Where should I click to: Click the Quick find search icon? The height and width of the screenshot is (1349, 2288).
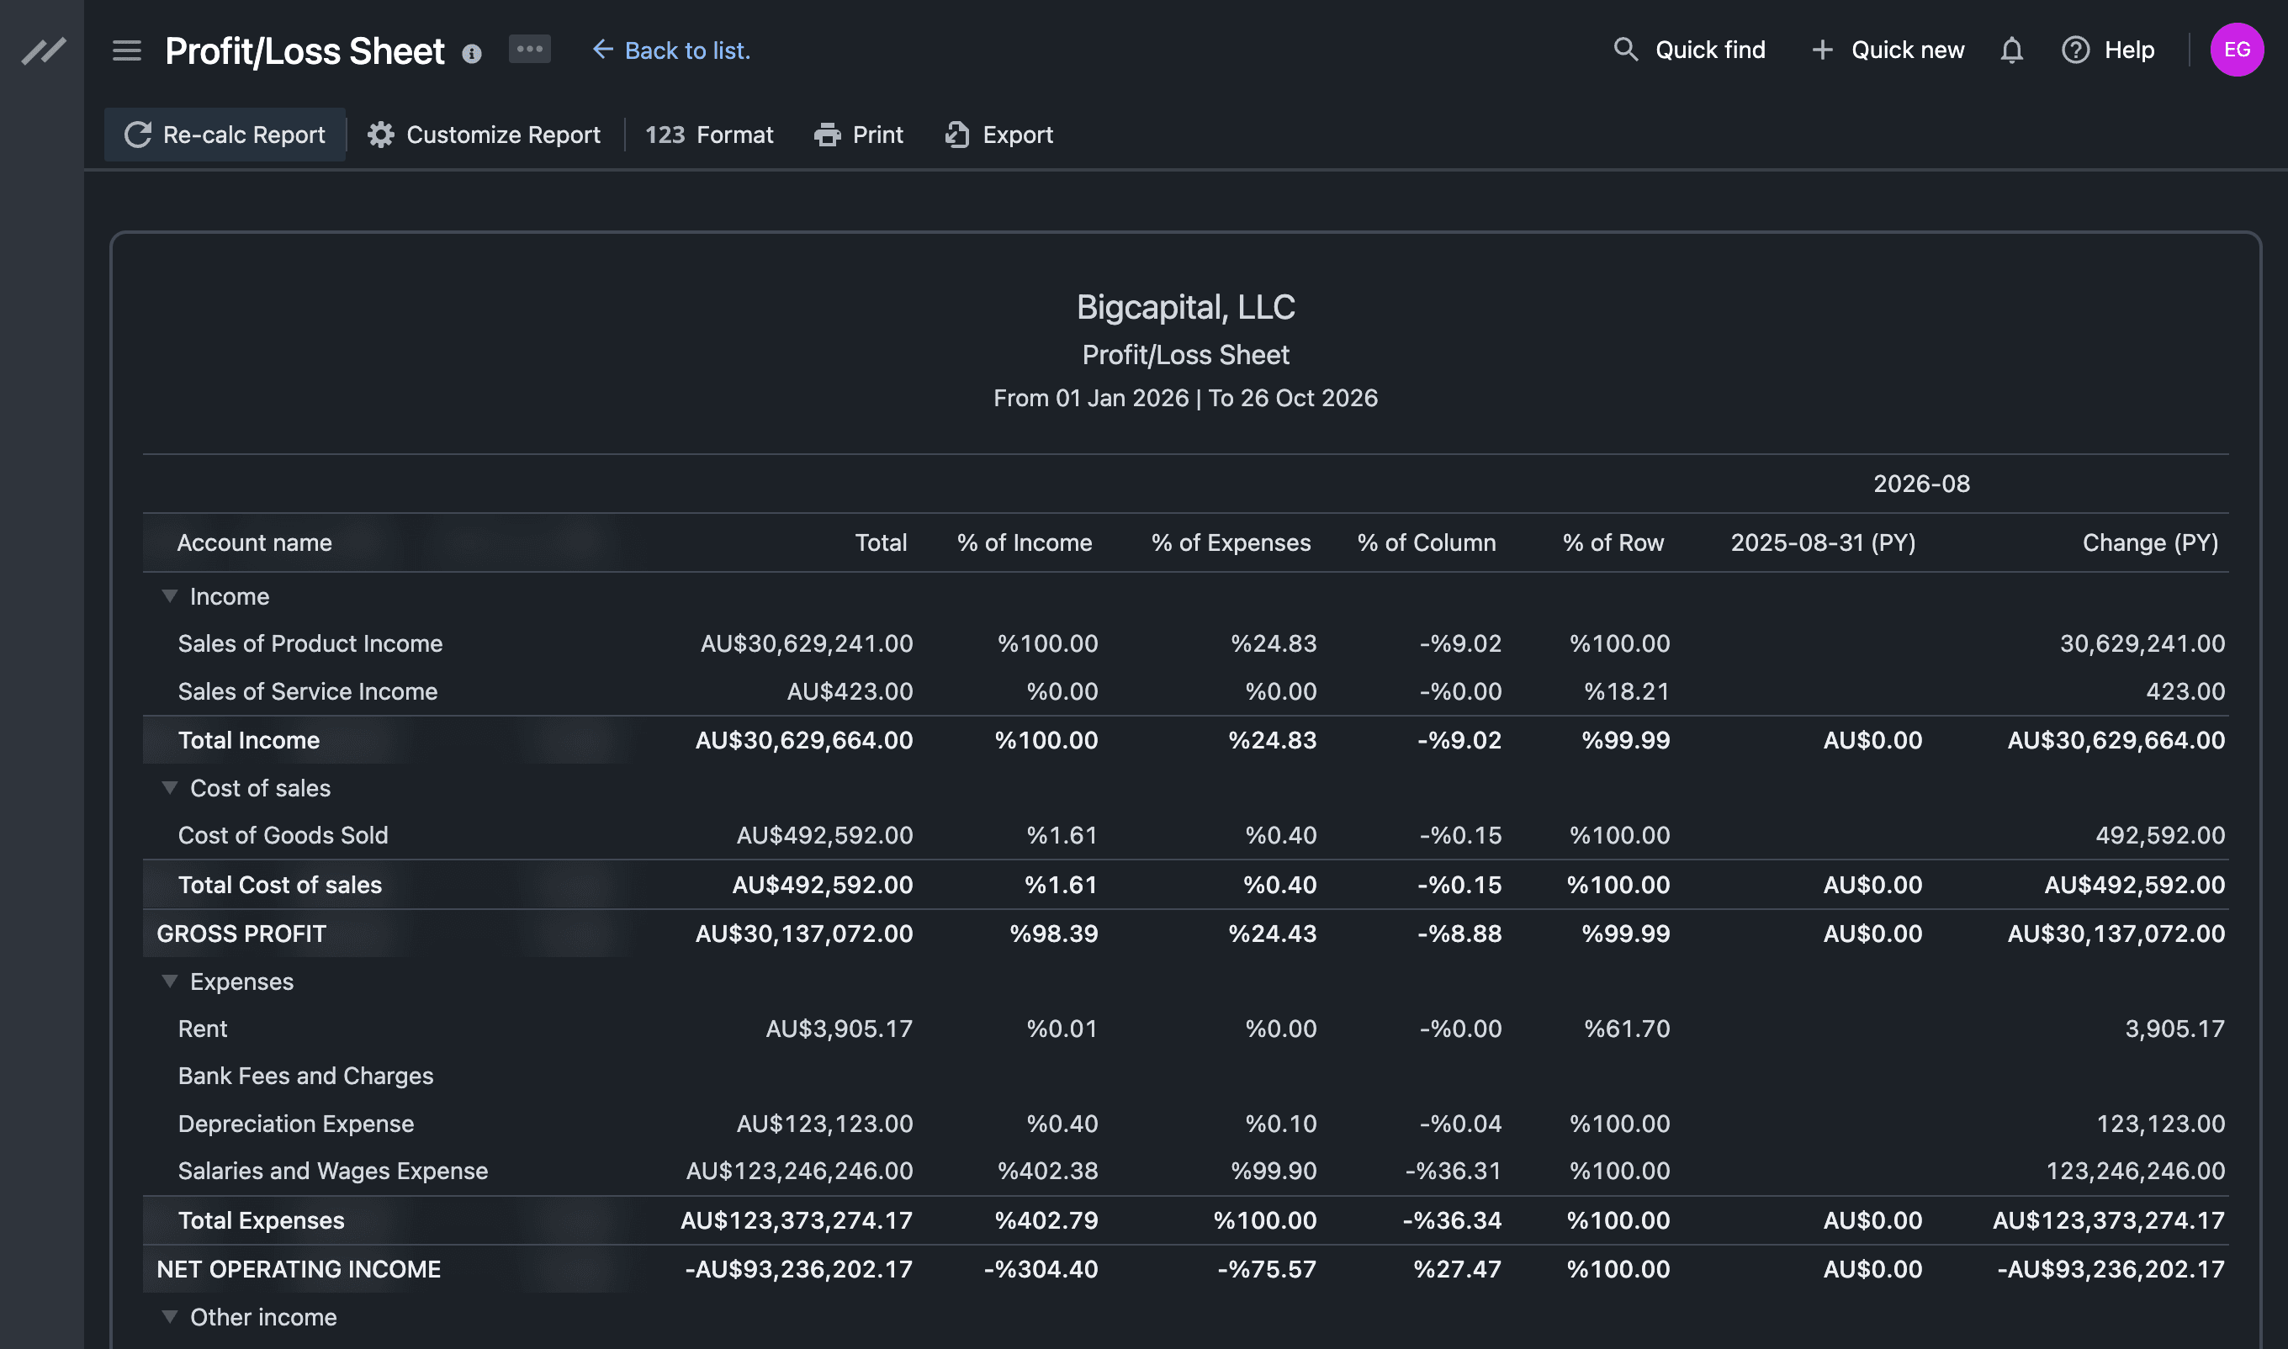pos(1625,50)
